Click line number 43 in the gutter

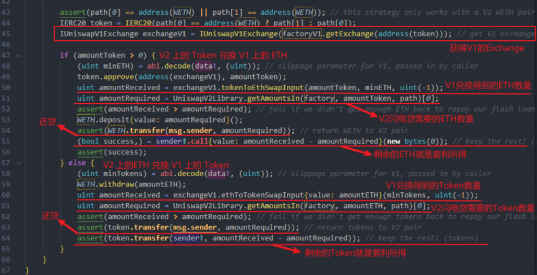tap(6, 13)
